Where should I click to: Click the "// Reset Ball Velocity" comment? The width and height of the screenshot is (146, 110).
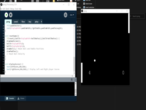tap(16, 54)
